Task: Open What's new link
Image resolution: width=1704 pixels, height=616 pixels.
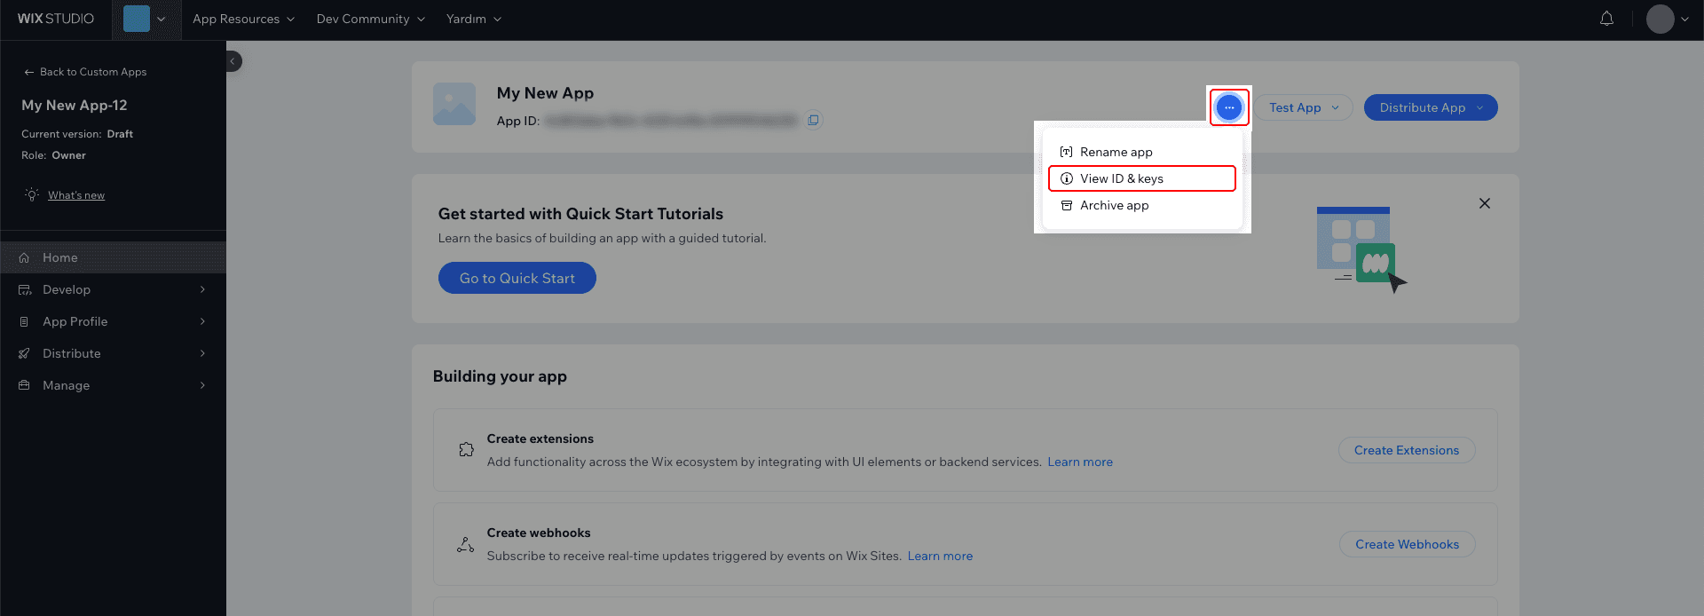Action: pyautogui.click(x=76, y=195)
